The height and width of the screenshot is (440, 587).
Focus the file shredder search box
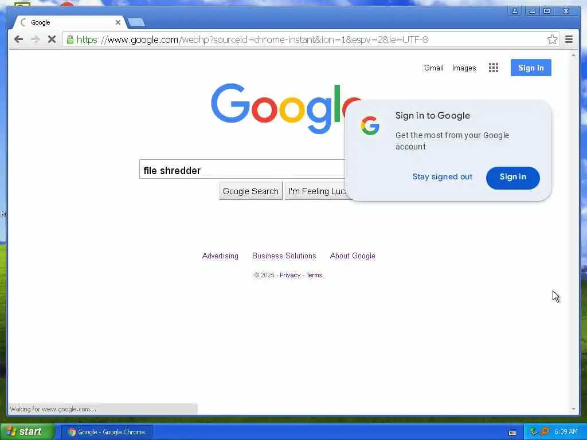(x=242, y=169)
